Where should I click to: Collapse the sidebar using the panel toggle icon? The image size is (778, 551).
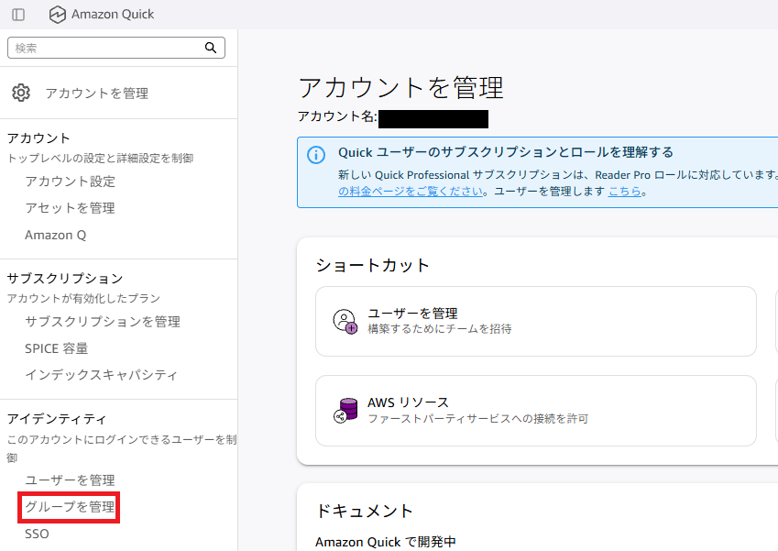[x=18, y=15]
